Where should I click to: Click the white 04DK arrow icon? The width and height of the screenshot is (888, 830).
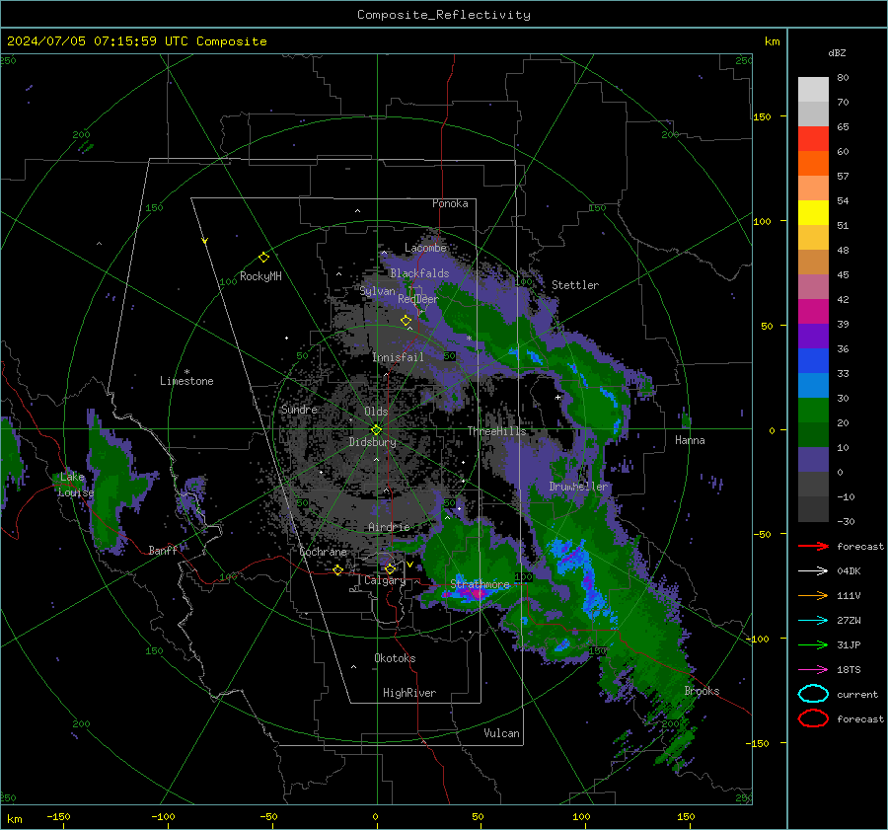[813, 571]
